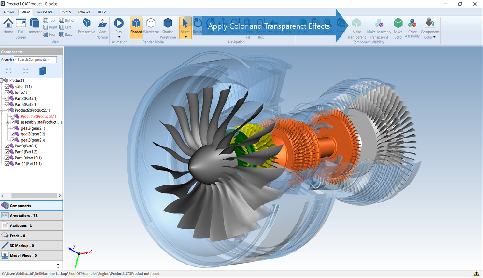Collapse the Product2(Product2.1) tree node
Image resolution: width=483 pixels, height=278 pixels.
[1, 110]
